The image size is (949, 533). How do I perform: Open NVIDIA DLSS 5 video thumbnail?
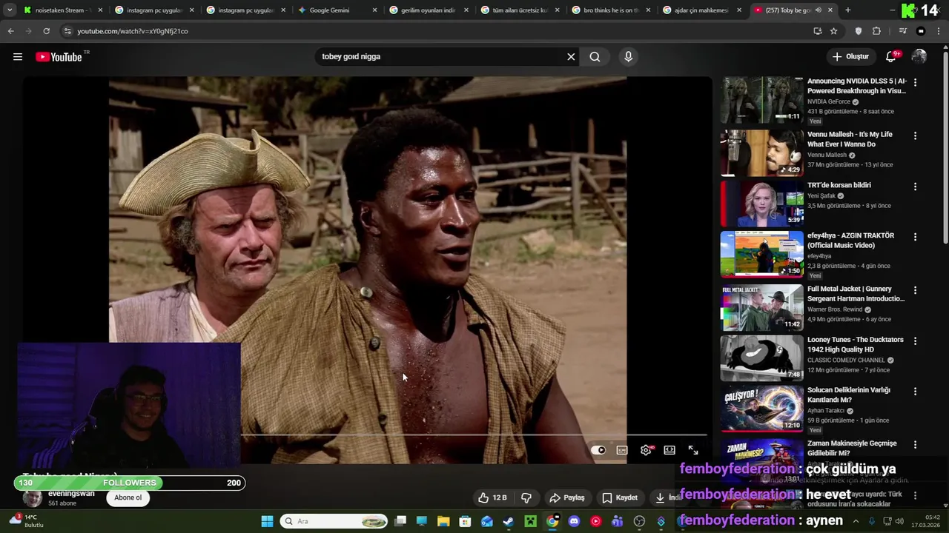tap(761, 100)
